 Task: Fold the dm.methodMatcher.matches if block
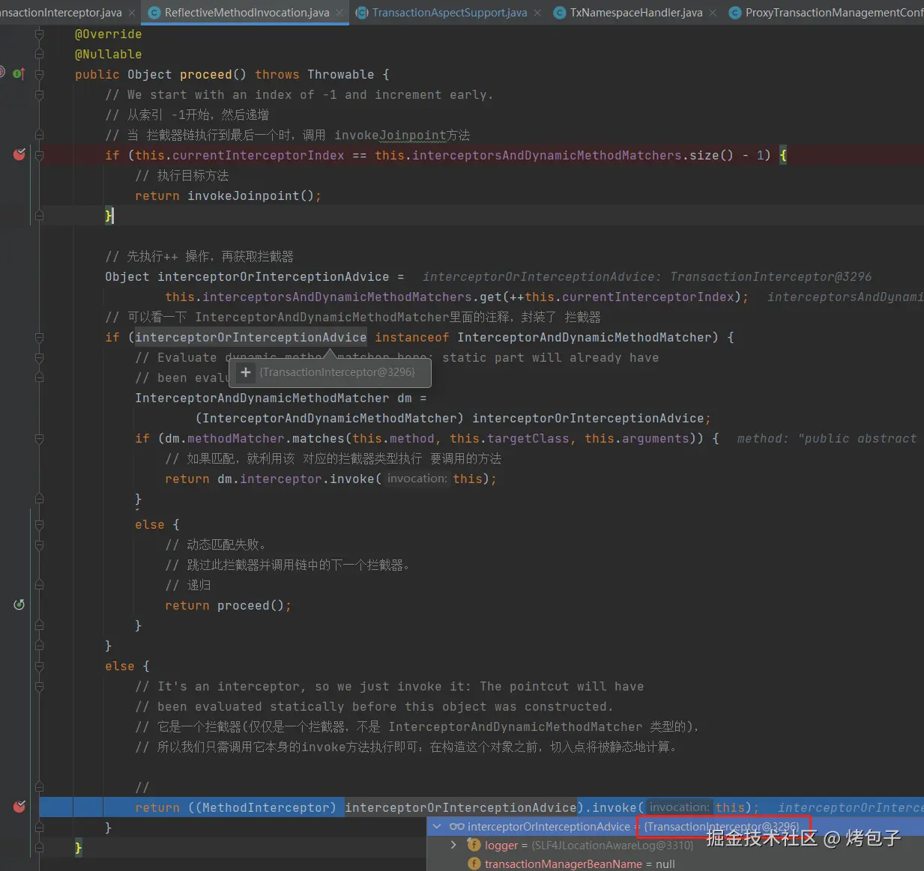coord(39,439)
